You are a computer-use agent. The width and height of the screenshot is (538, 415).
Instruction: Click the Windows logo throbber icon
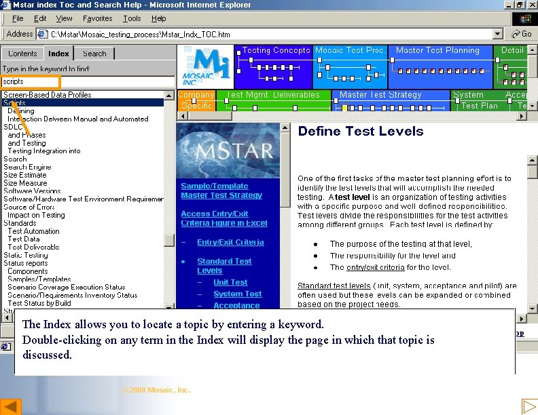(x=525, y=19)
